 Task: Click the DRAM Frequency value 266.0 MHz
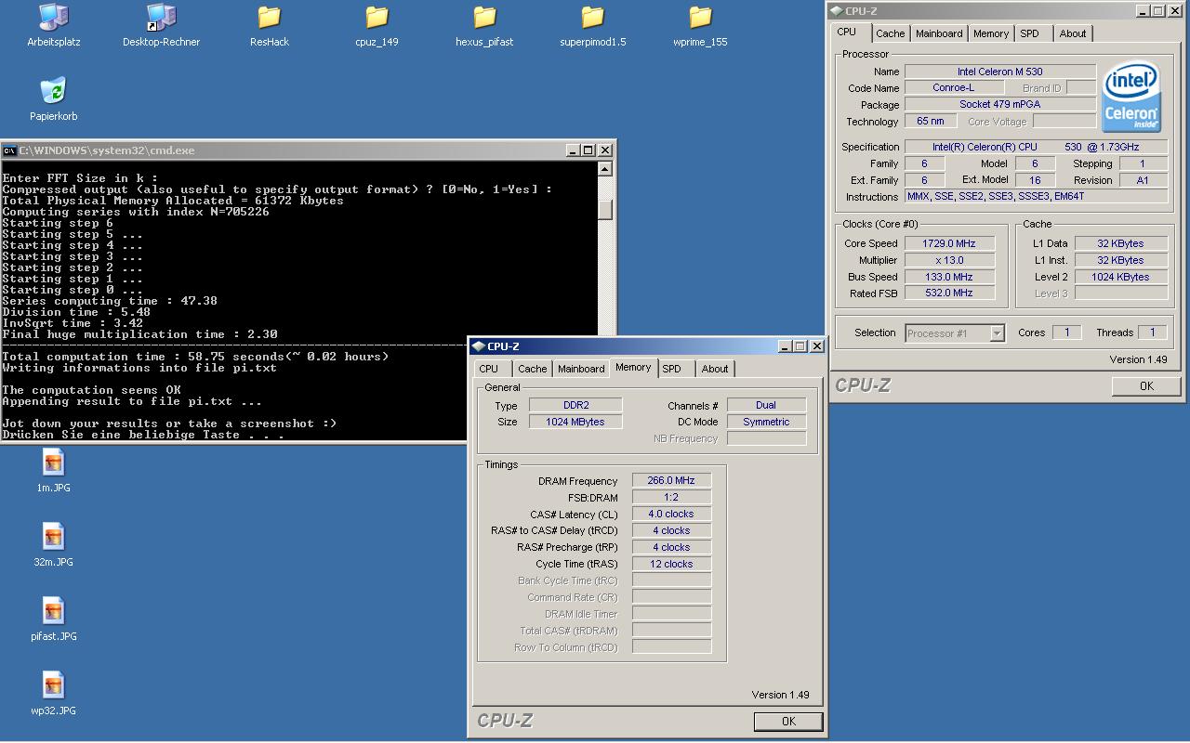coord(671,480)
